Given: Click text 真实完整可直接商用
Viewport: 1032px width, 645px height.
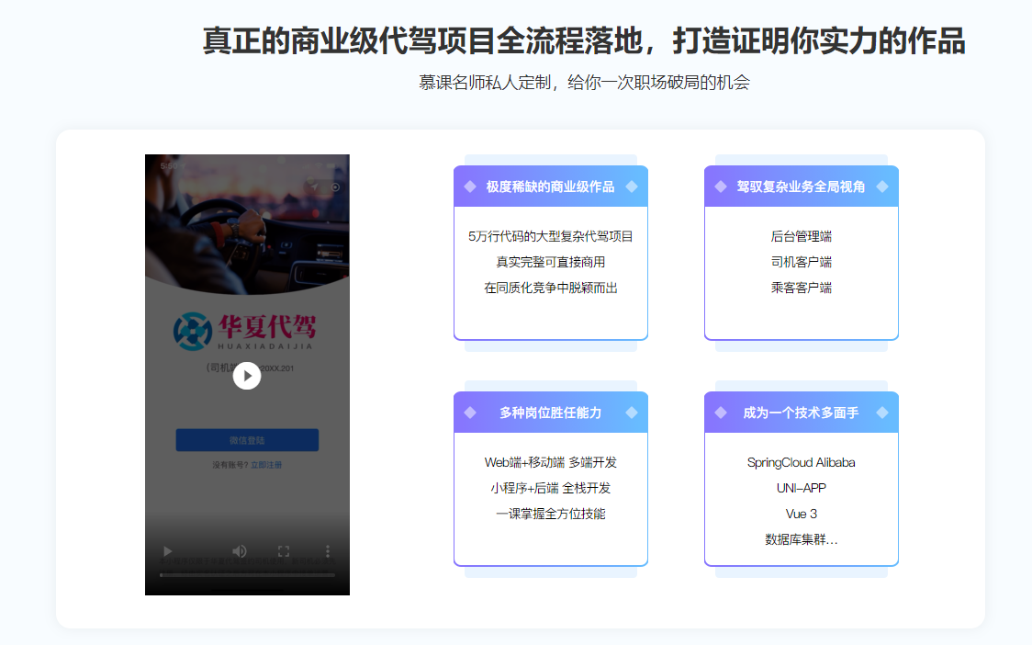Looking at the screenshot, I should 551,262.
